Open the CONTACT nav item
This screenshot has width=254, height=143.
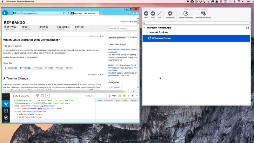click(80, 28)
